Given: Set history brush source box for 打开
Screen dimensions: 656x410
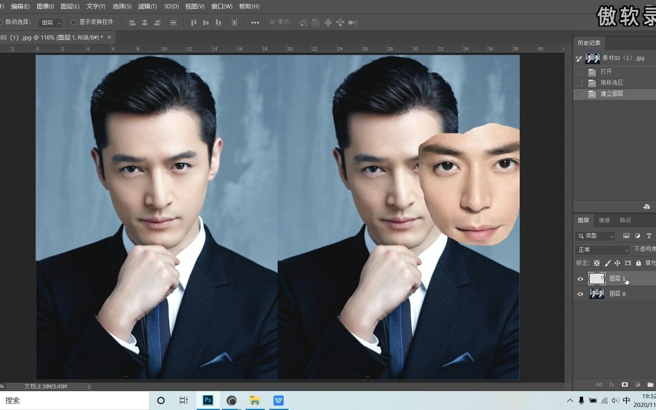Looking at the screenshot, I should coord(579,72).
